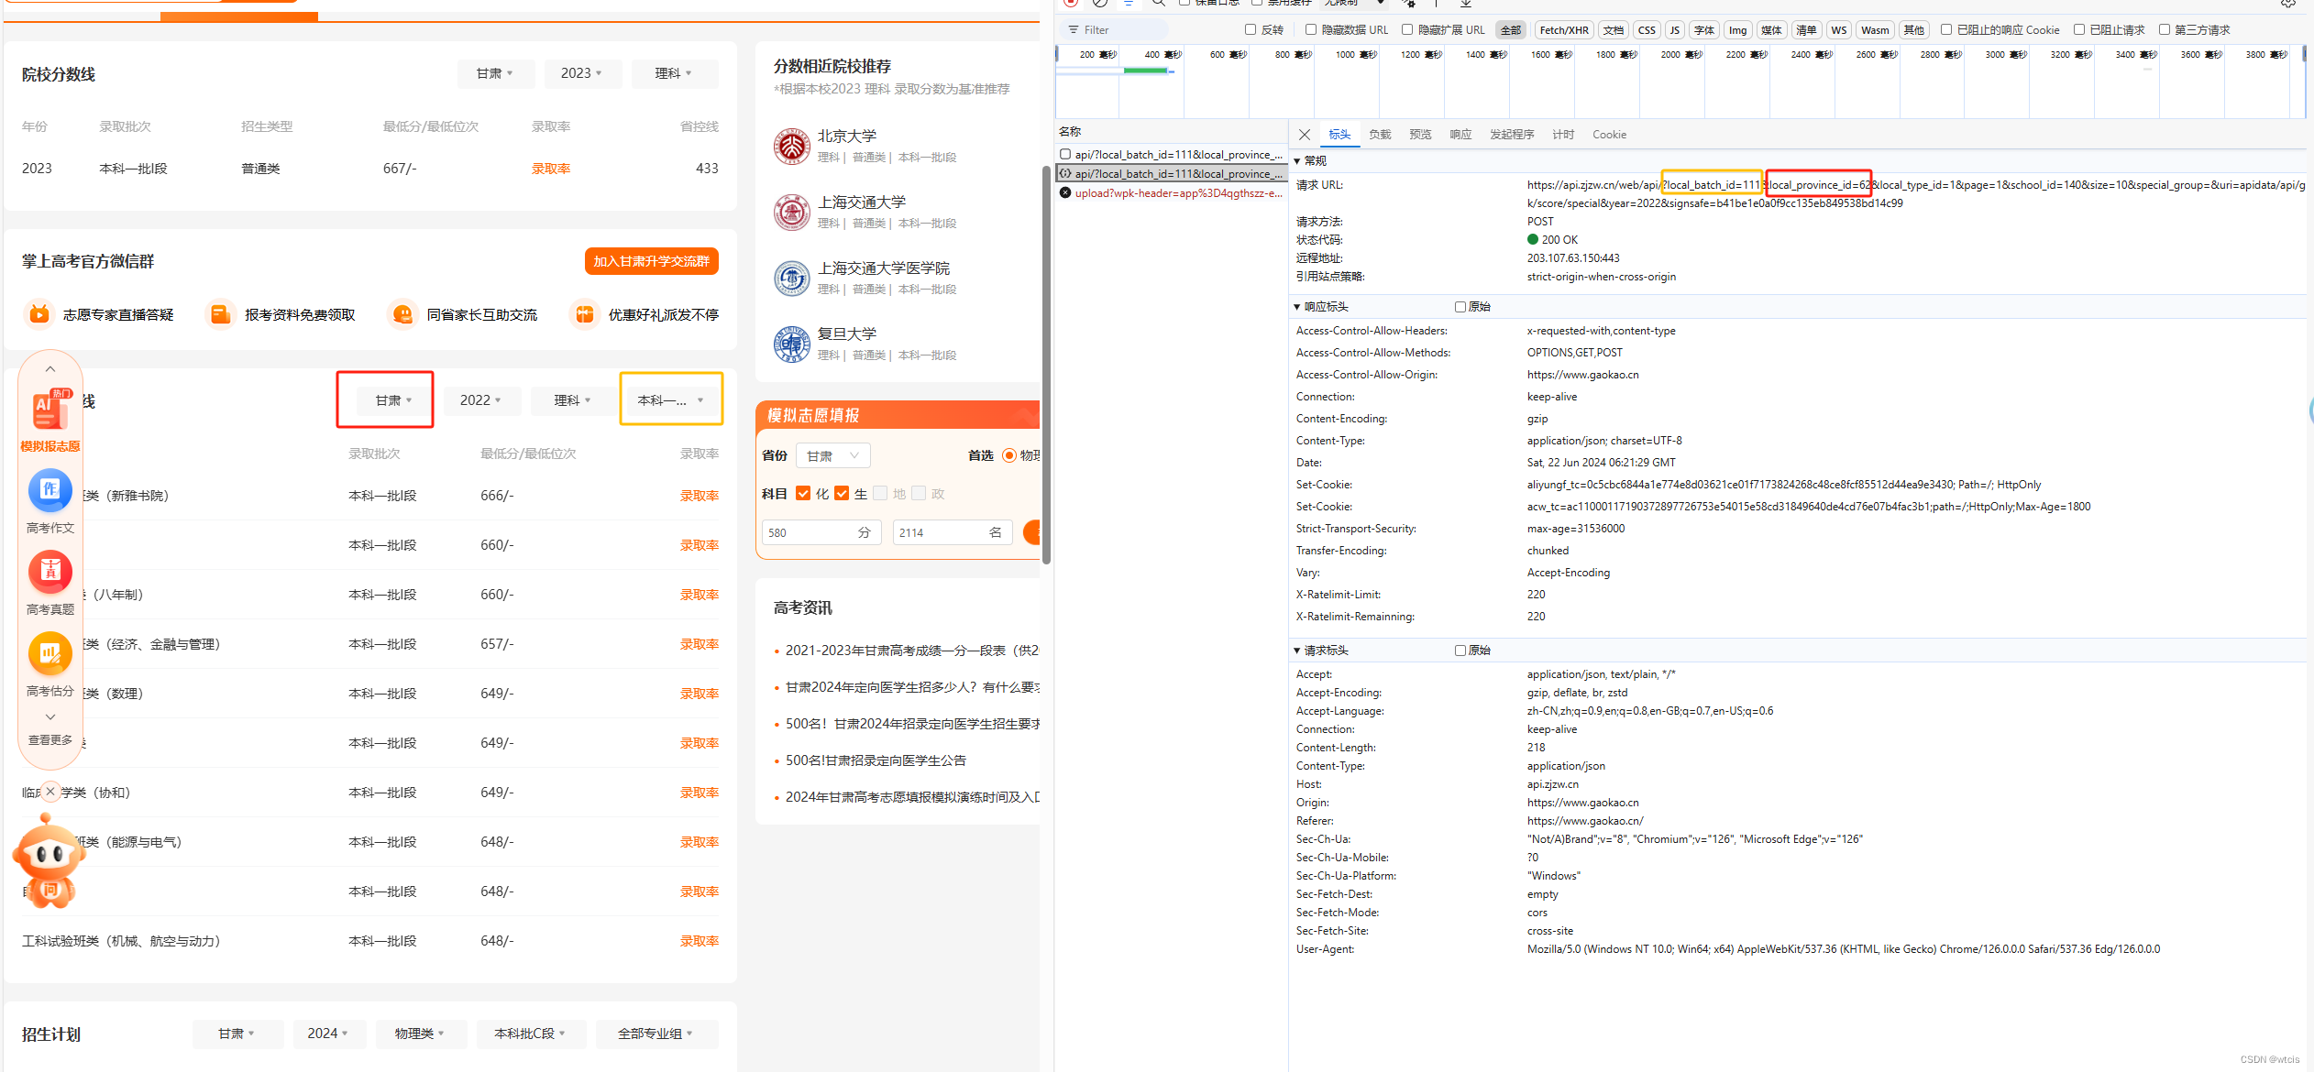2314x1072 pixels.
Task: Enable the 第三方请求 checkbox
Action: (x=2165, y=30)
